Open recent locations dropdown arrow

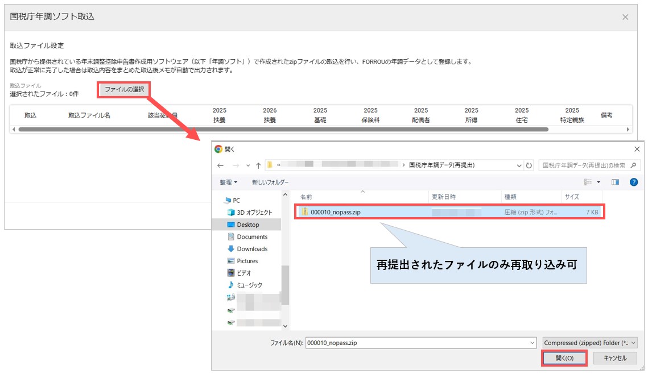point(248,165)
